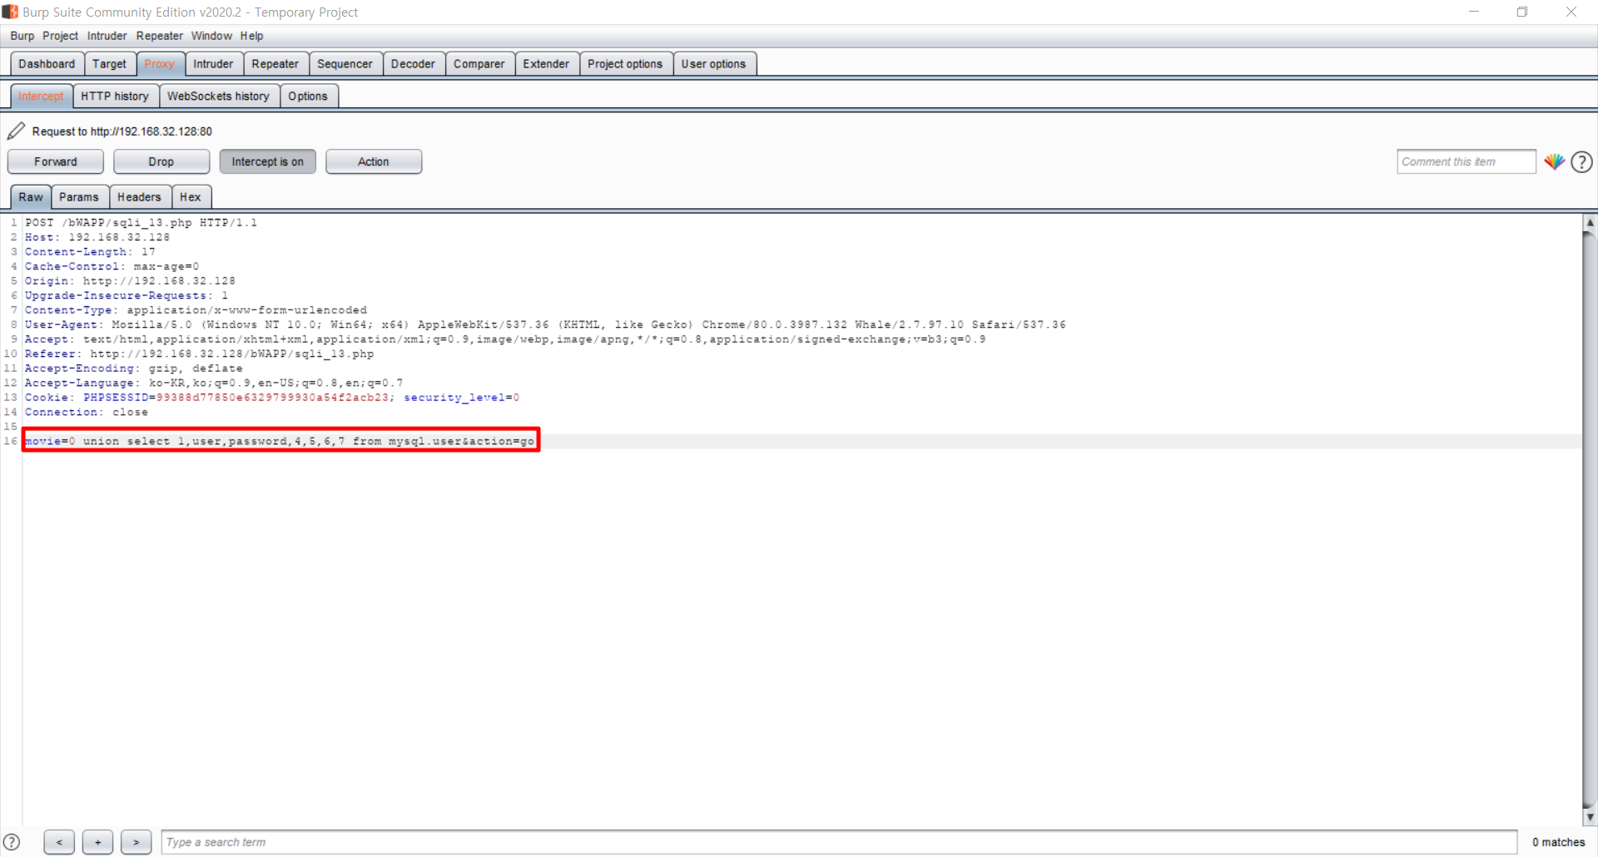Click the Connection: close header line
Viewport: 1598px width, 857px height.
[x=87, y=412]
